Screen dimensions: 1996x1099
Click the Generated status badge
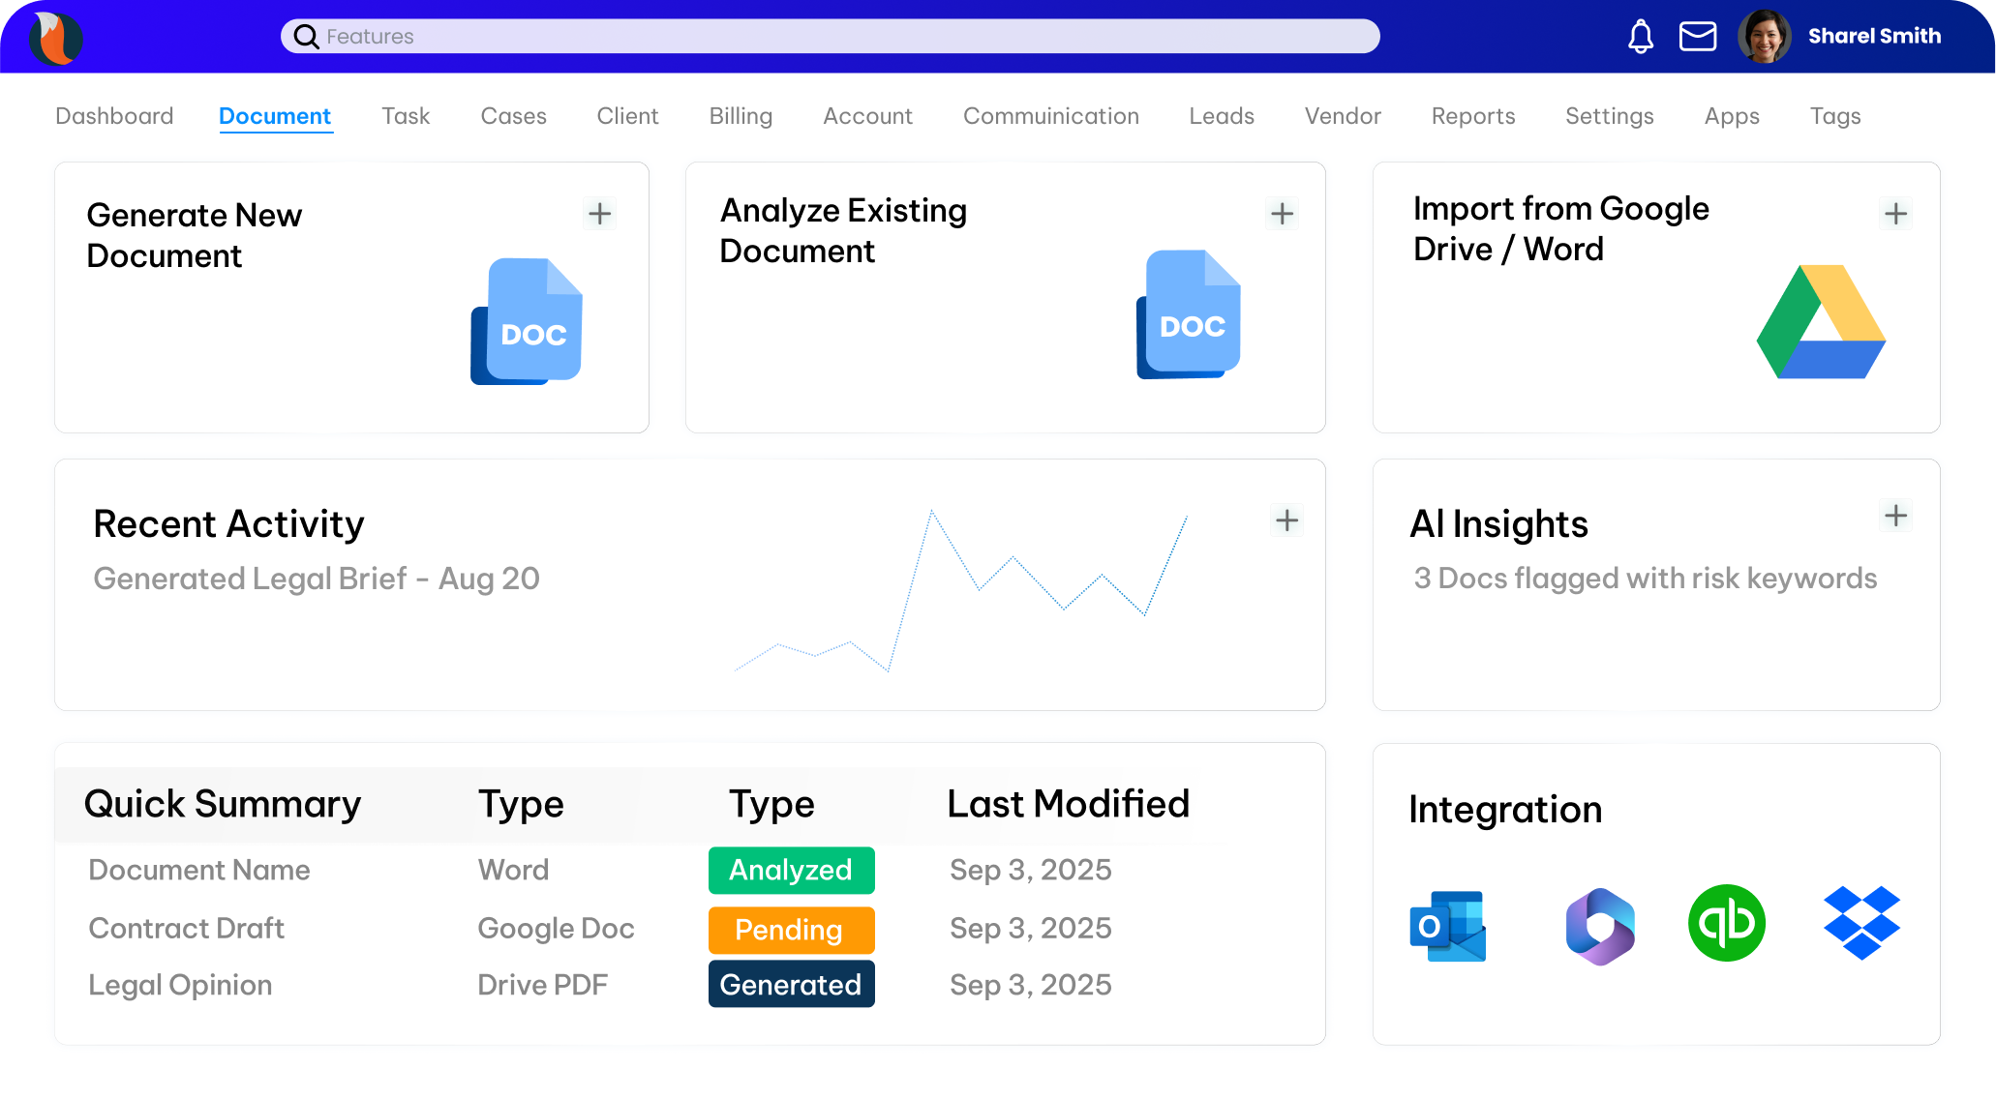pos(791,984)
